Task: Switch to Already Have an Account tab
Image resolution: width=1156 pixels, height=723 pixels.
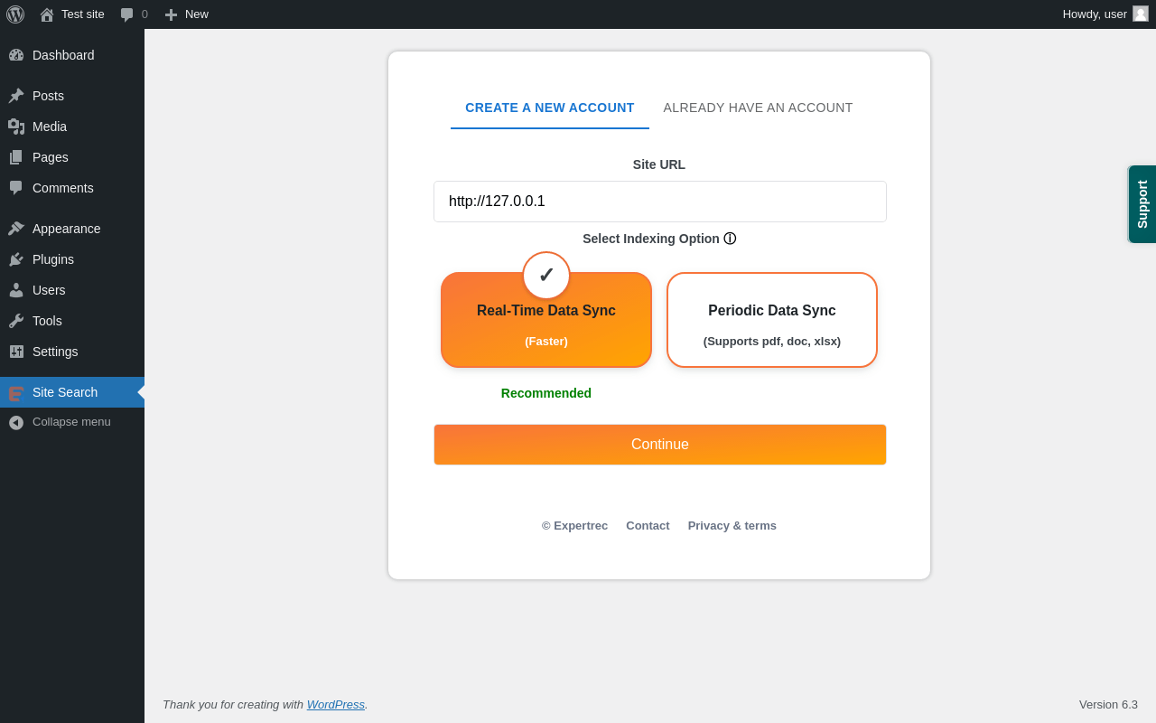Action: click(x=759, y=108)
